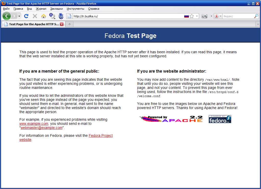Screen dimensions: 261x189
Task: Go back with the green back arrow
Action: tap(7, 16)
